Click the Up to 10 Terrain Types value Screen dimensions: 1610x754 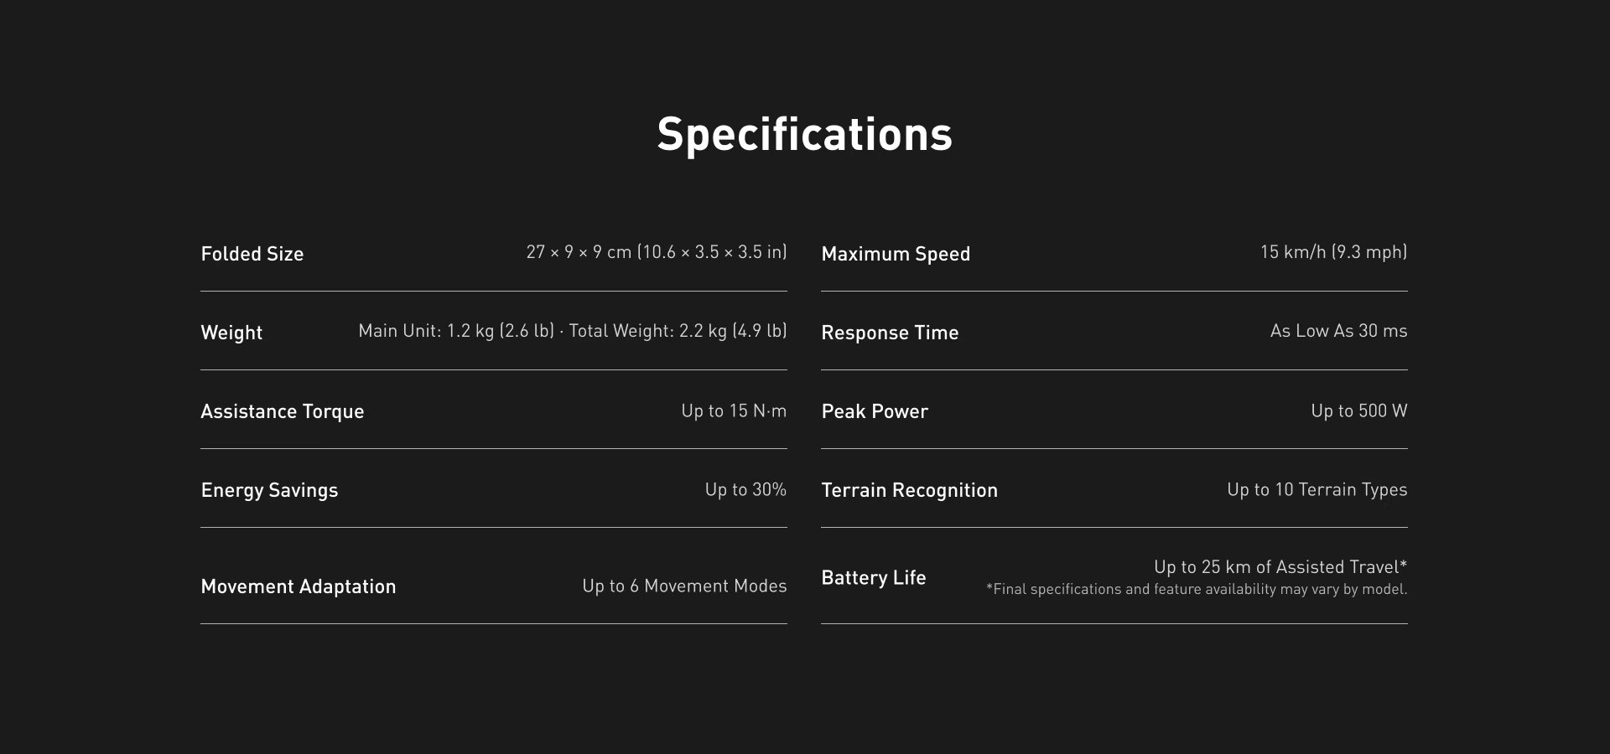1317,489
